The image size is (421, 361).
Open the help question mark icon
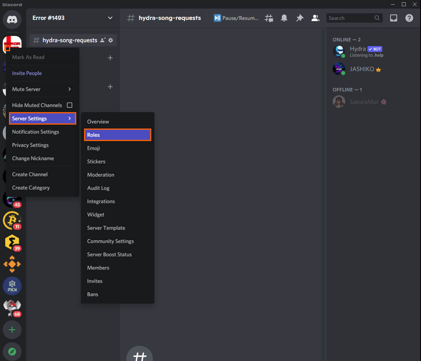click(x=409, y=18)
